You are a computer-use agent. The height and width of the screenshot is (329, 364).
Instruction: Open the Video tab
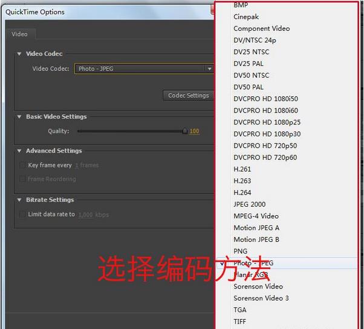pyautogui.click(x=20, y=34)
